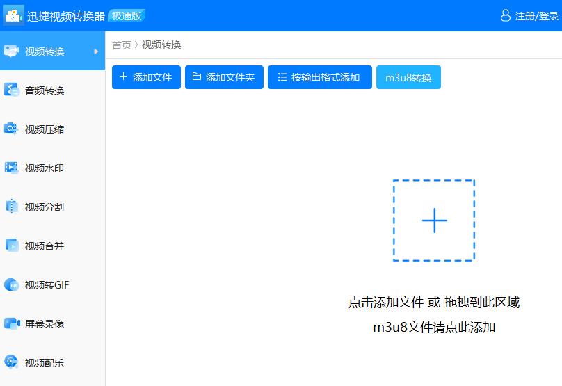562x386 pixels.
Task: Click the 点击添加文件 或 拖拽到此区域 text
Action: pos(434,302)
